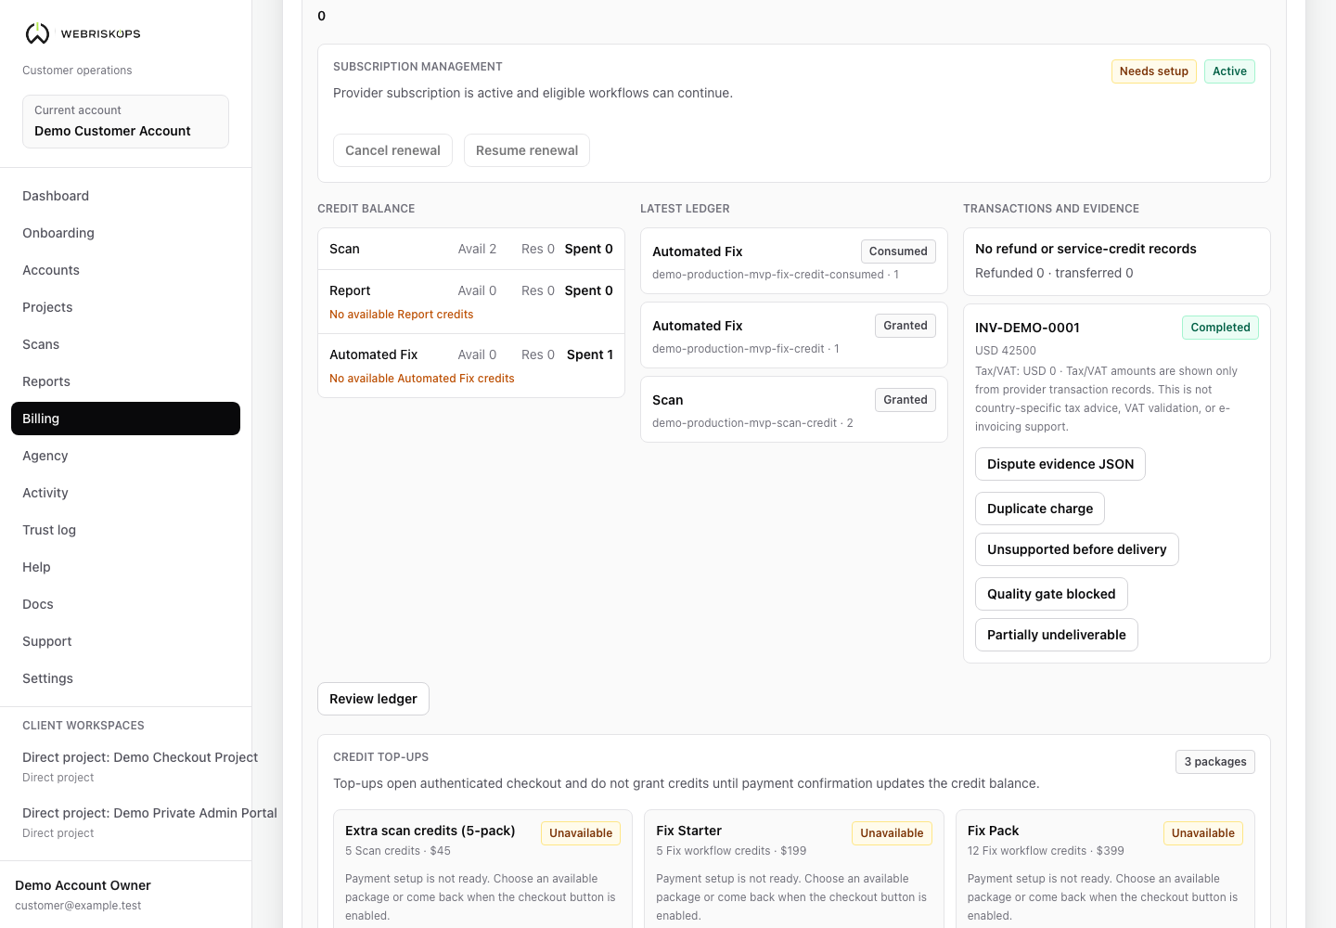Click the Completed invoice badge
Viewport: 1336px width, 928px height.
(x=1220, y=328)
